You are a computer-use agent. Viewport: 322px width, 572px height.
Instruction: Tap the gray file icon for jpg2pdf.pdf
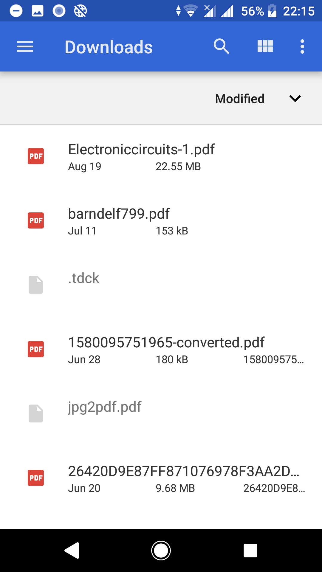[36, 414]
